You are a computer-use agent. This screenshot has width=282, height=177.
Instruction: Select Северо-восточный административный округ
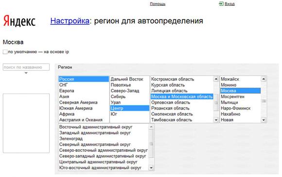click(x=104, y=150)
